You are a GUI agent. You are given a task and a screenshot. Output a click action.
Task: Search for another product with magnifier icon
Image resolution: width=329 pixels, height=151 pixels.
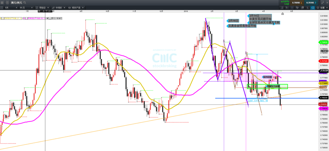pos(25,3)
